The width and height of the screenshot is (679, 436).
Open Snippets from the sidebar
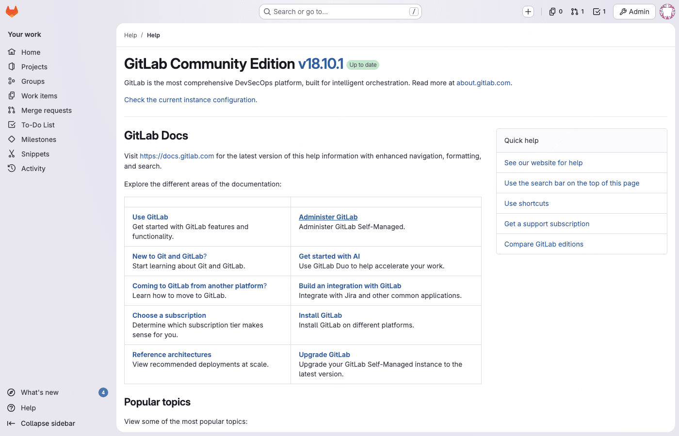coord(34,154)
